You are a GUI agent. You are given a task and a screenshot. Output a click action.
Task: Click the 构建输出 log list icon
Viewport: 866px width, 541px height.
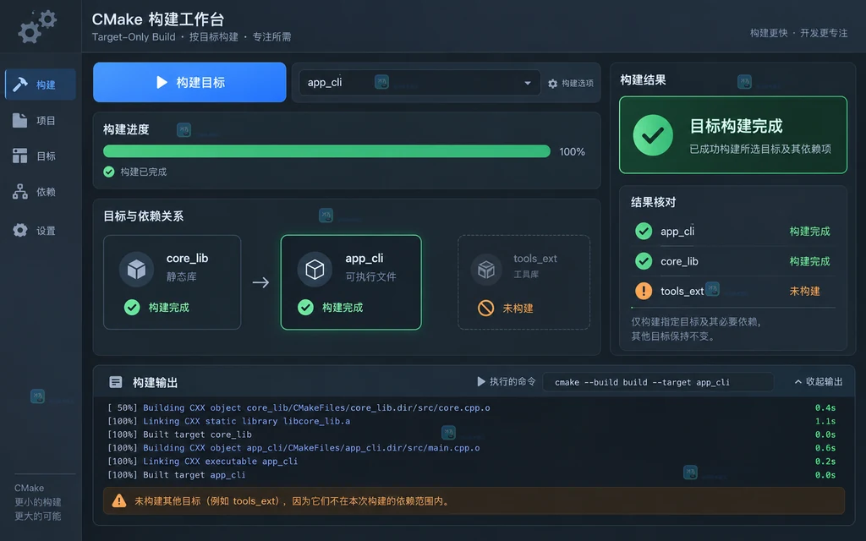coord(115,382)
